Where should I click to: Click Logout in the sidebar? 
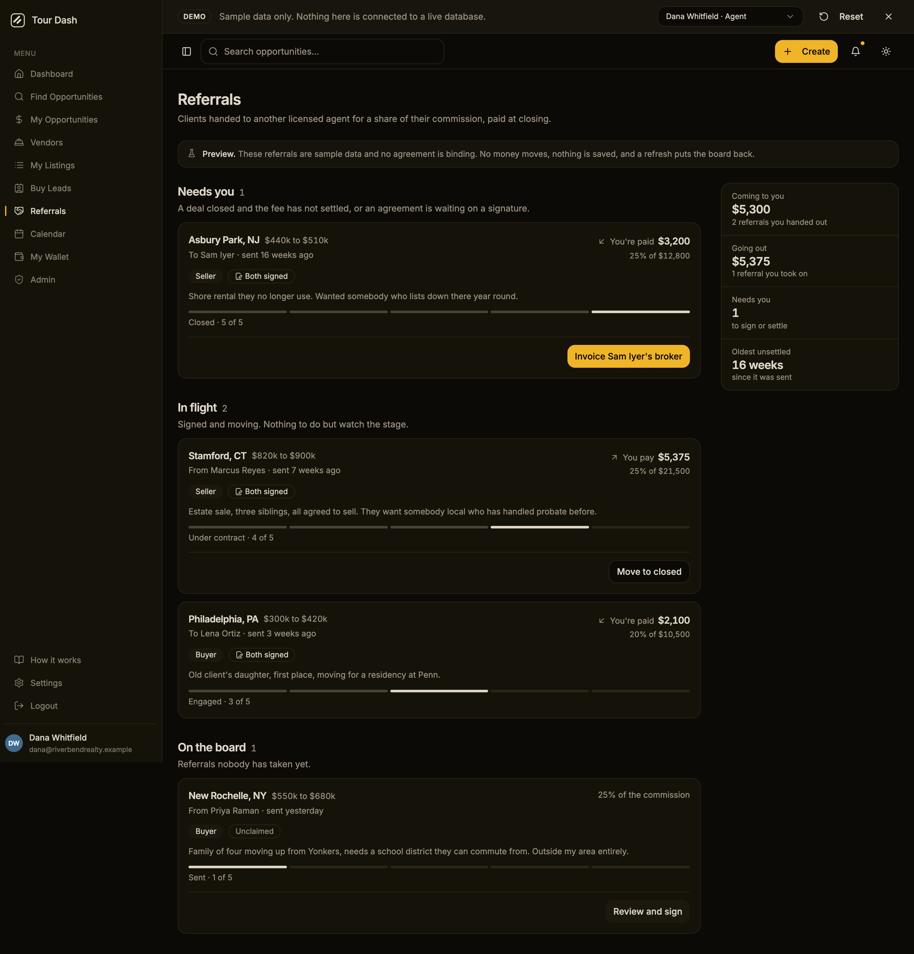[81, 706]
